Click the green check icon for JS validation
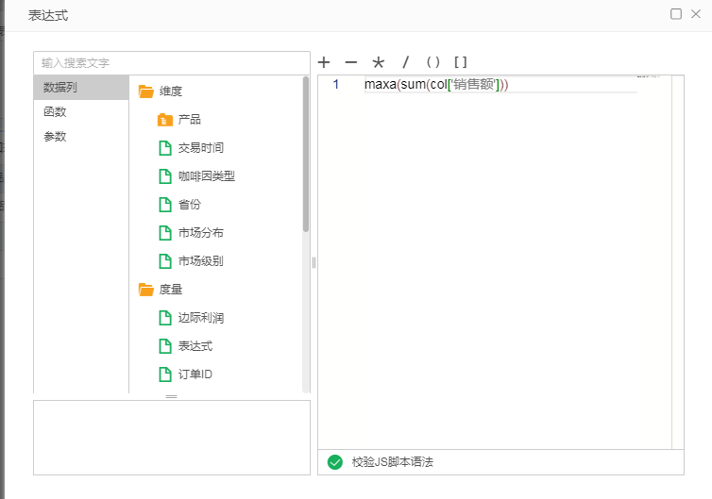This screenshot has width=712, height=499. (335, 462)
